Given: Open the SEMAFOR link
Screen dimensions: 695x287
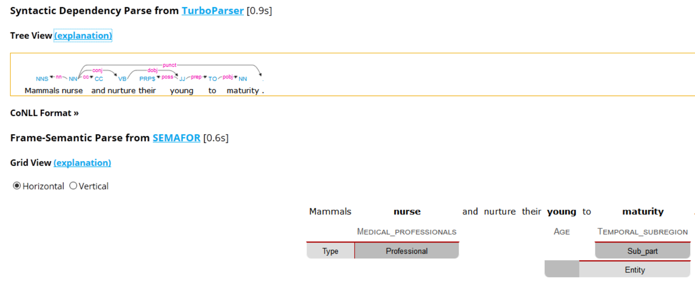Looking at the screenshot, I should [176, 138].
